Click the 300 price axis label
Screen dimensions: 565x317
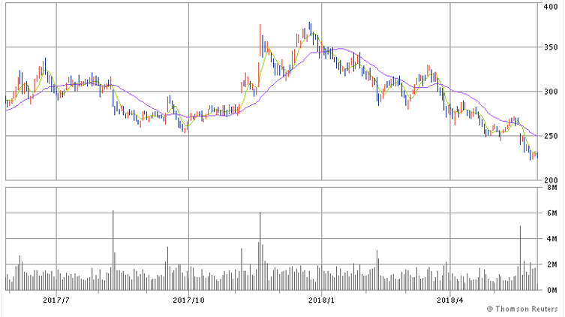click(x=551, y=92)
